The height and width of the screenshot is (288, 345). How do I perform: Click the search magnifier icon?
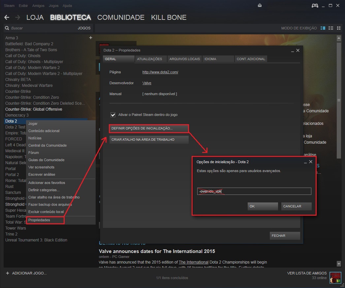(7, 28)
